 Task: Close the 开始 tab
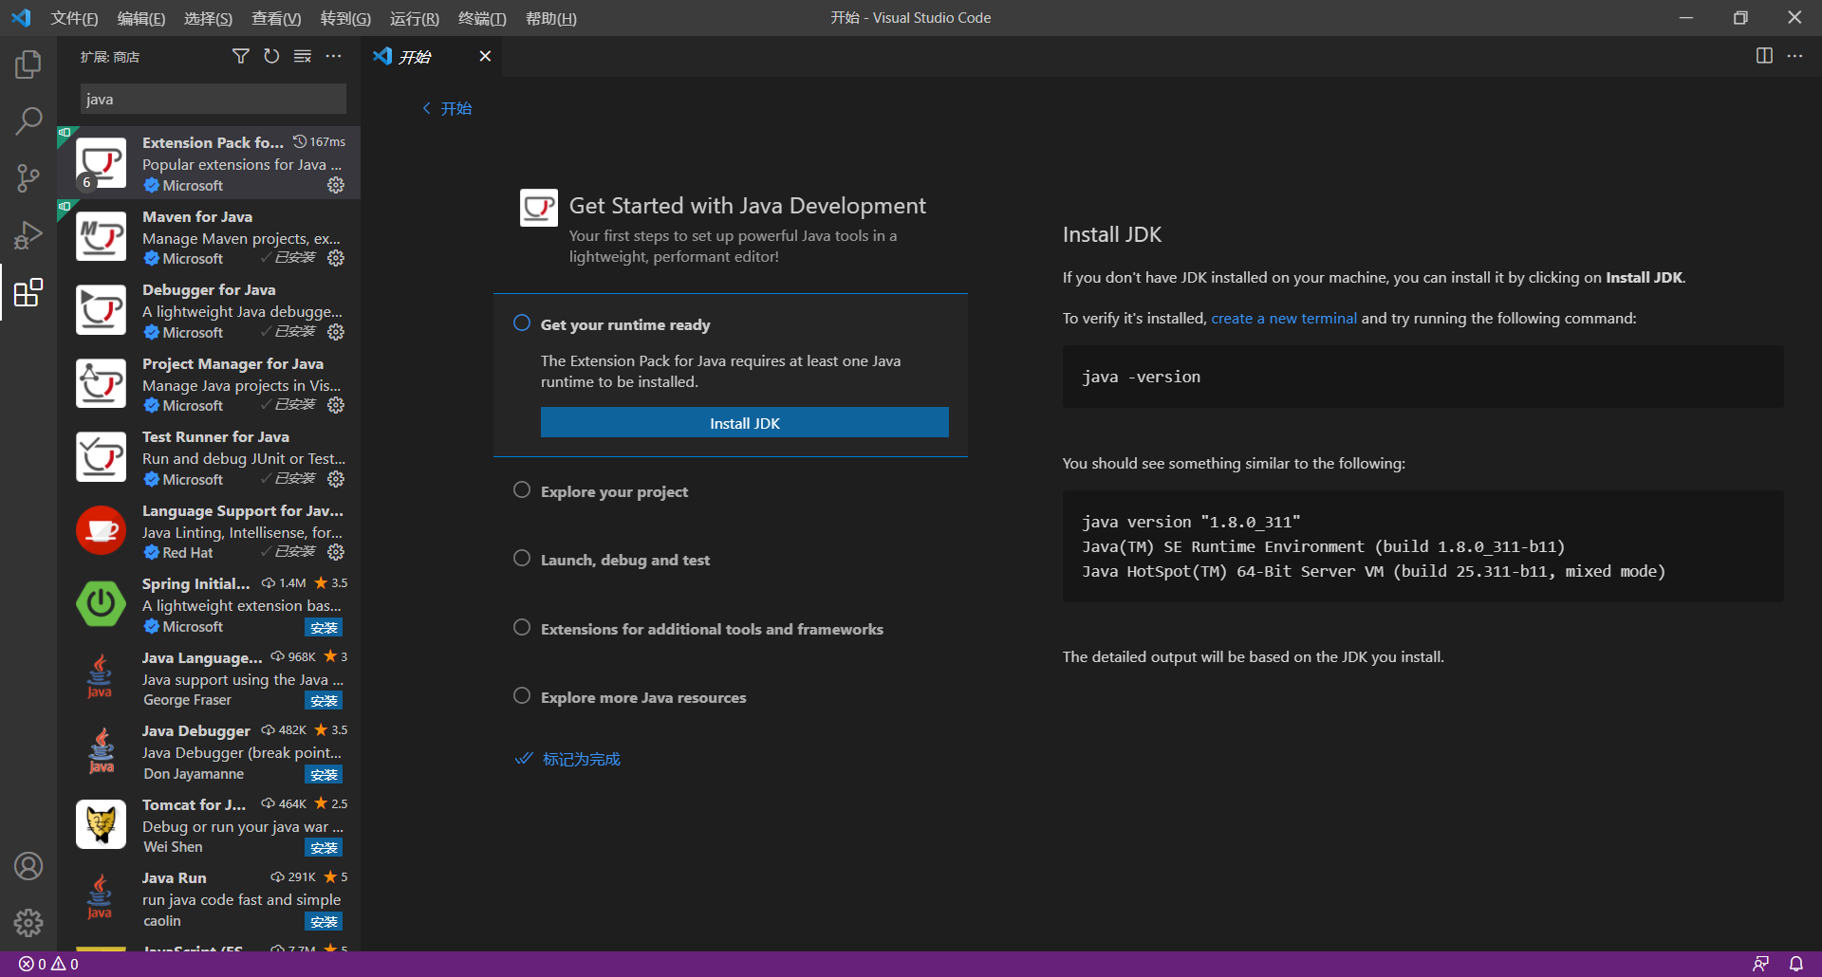(x=485, y=56)
